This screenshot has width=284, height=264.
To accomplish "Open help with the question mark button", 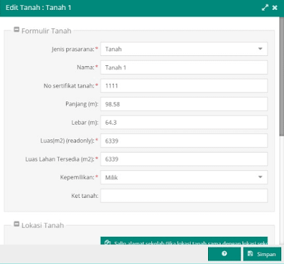I will tap(224, 254).
